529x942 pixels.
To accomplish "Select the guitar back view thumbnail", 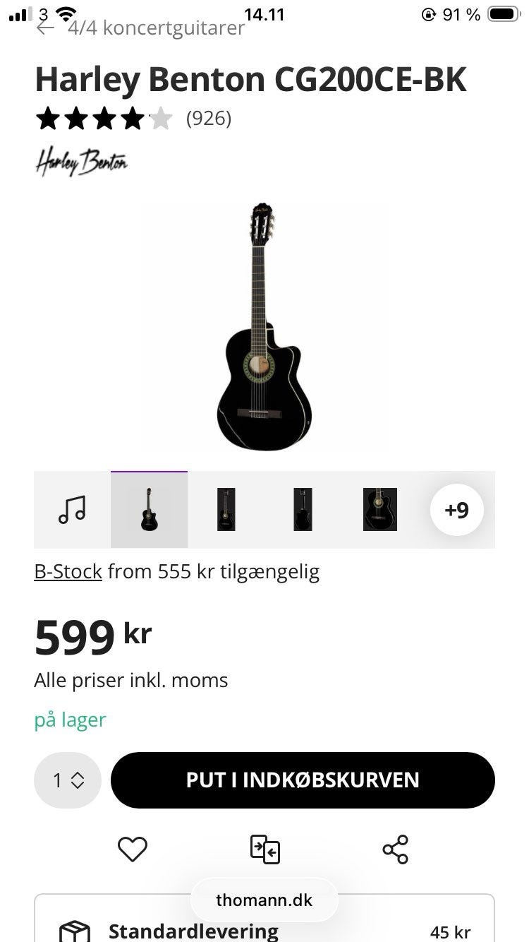I will (303, 509).
